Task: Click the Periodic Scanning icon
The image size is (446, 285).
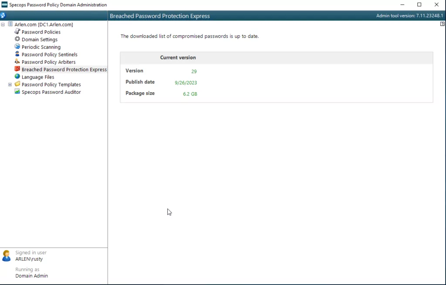Action: click(x=17, y=46)
